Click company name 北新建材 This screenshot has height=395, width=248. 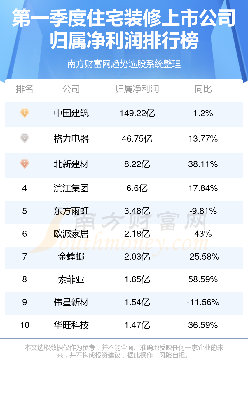(71, 164)
